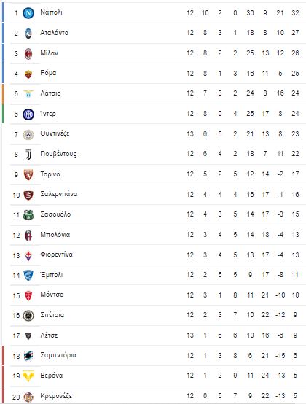
Task: Select the Verona yellow crest icon
Action: point(28,376)
